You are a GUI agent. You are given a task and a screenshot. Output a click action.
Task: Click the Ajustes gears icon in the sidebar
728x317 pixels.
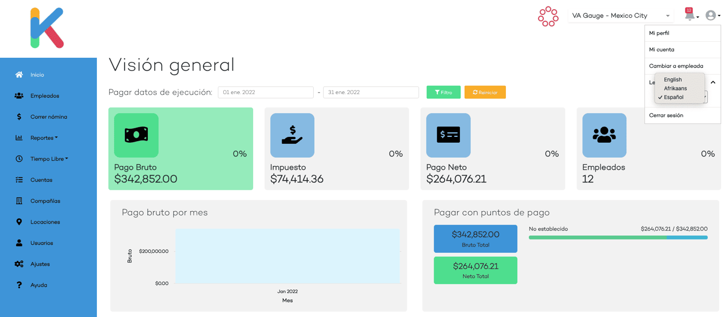(x=19, y=264)
